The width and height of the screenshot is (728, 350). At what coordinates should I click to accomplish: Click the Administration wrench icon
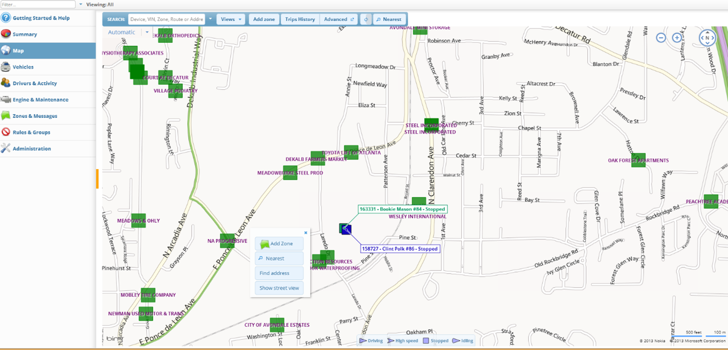[6, 149]
